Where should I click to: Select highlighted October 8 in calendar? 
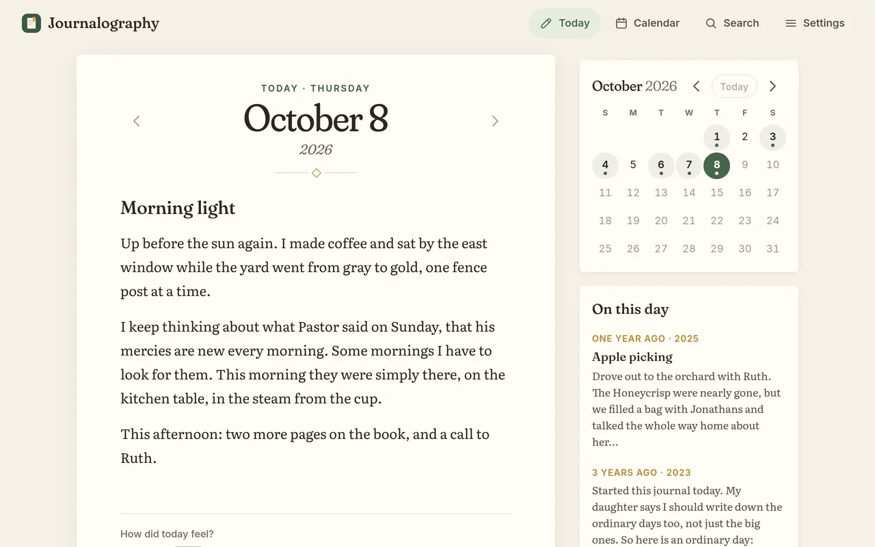click(x=716, y=165)
